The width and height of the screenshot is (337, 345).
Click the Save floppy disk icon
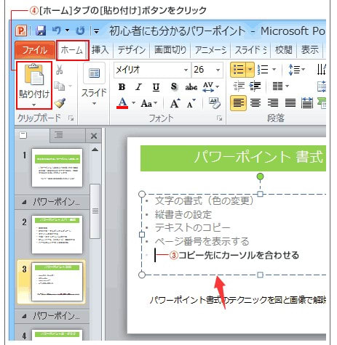click(x=41, y=31)
